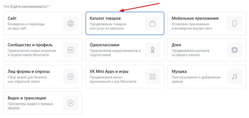Click text 'Прослушивания и добавления треков'

click(x=196, y=79)
